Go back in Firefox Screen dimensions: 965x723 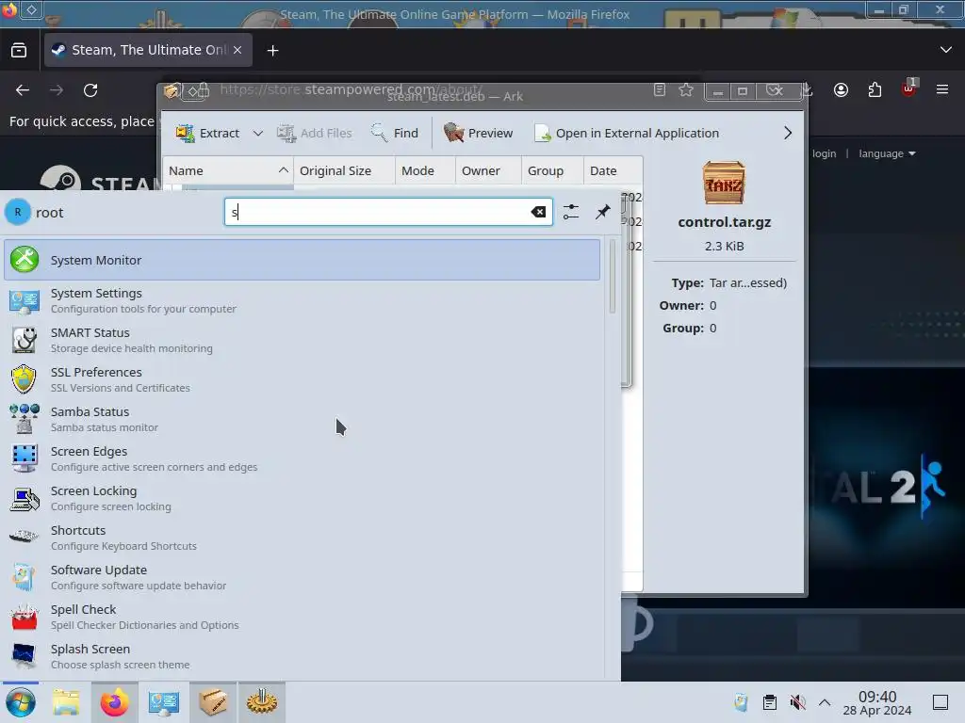[23, 90]
